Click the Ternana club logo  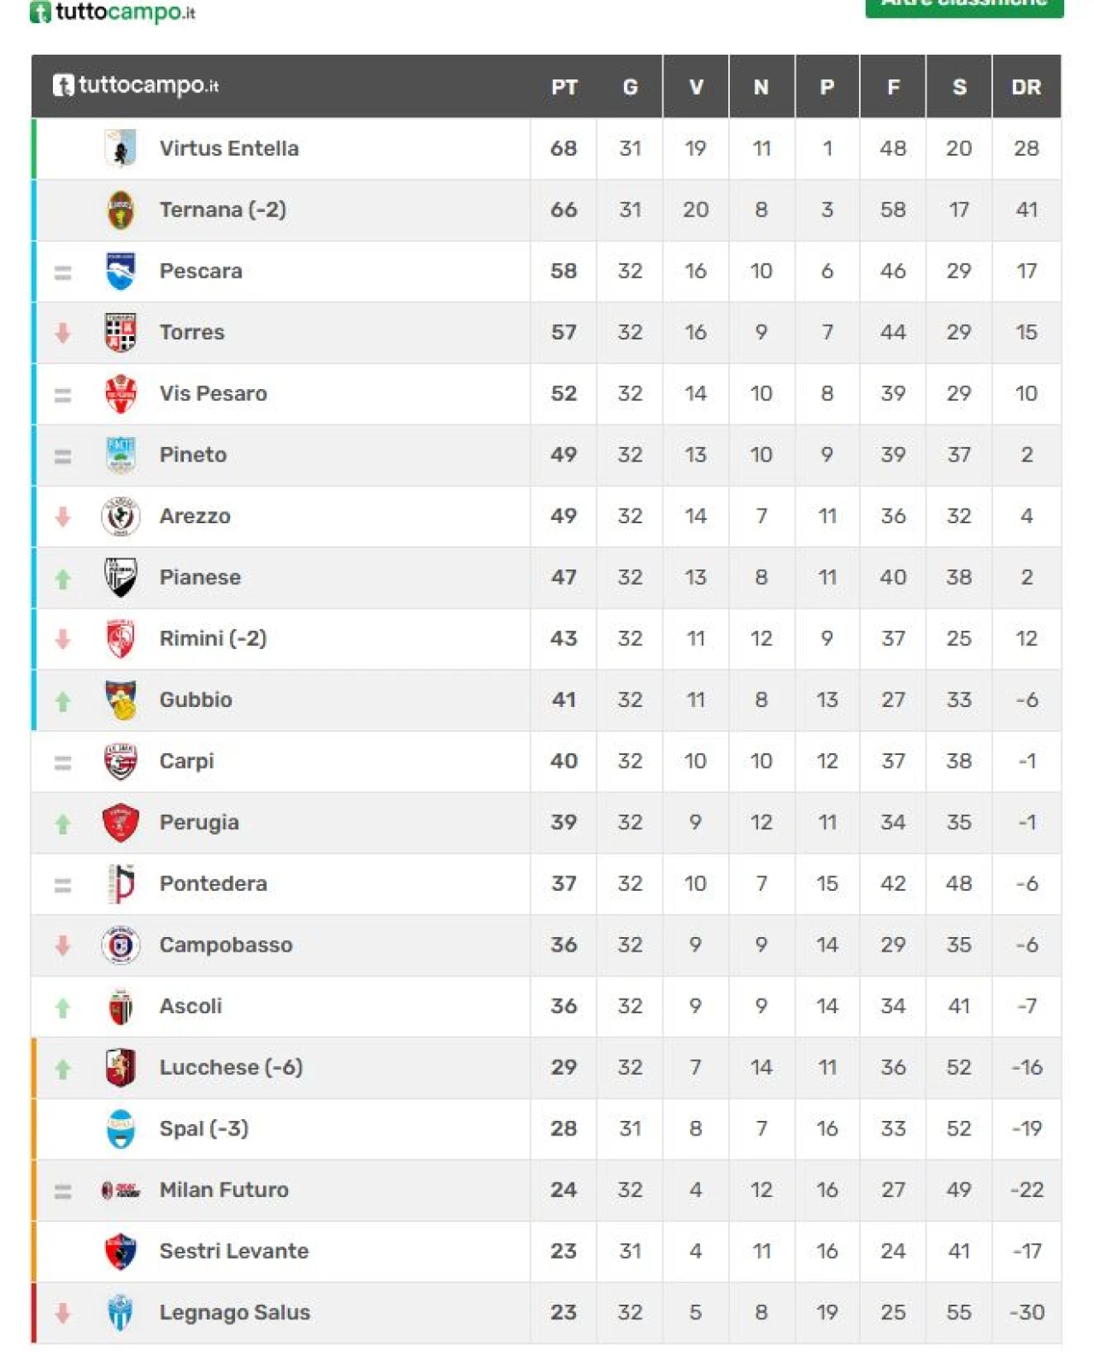121,209
